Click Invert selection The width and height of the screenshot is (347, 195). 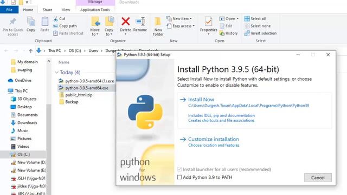tap(260, 33)
